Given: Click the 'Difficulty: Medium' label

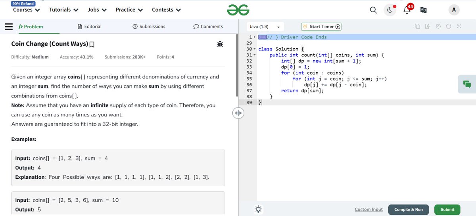Looking at the screenshot, I should 30,57.
